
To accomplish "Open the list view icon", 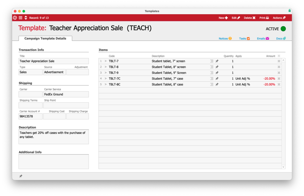I will tap(20, 18).
